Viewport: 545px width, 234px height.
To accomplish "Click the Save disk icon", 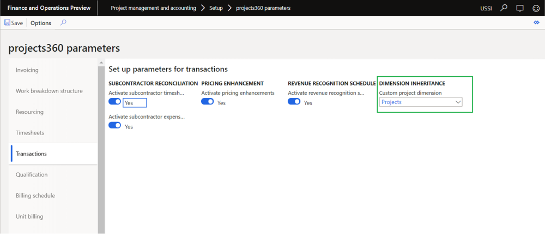I will [x=7, y=23].
